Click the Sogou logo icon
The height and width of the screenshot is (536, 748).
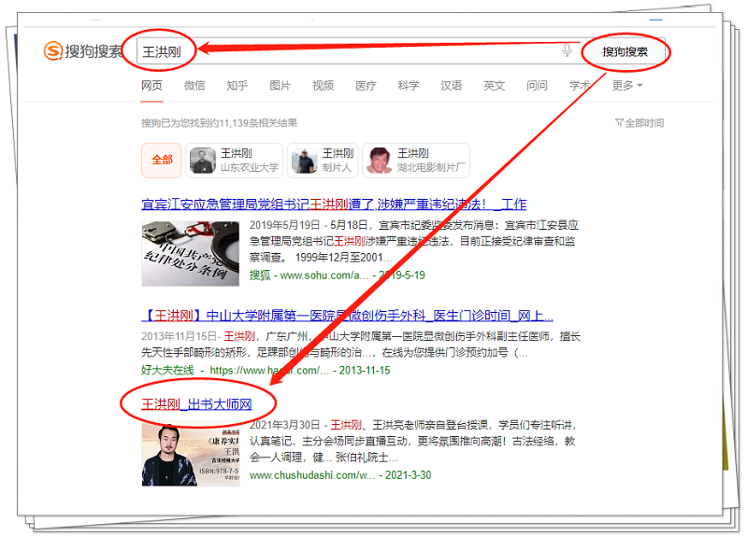pos(55,51)
